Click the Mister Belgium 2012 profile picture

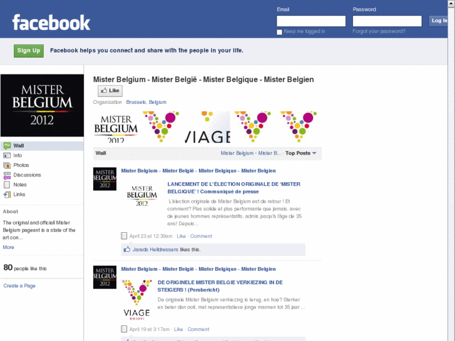[x=42, y=105]
